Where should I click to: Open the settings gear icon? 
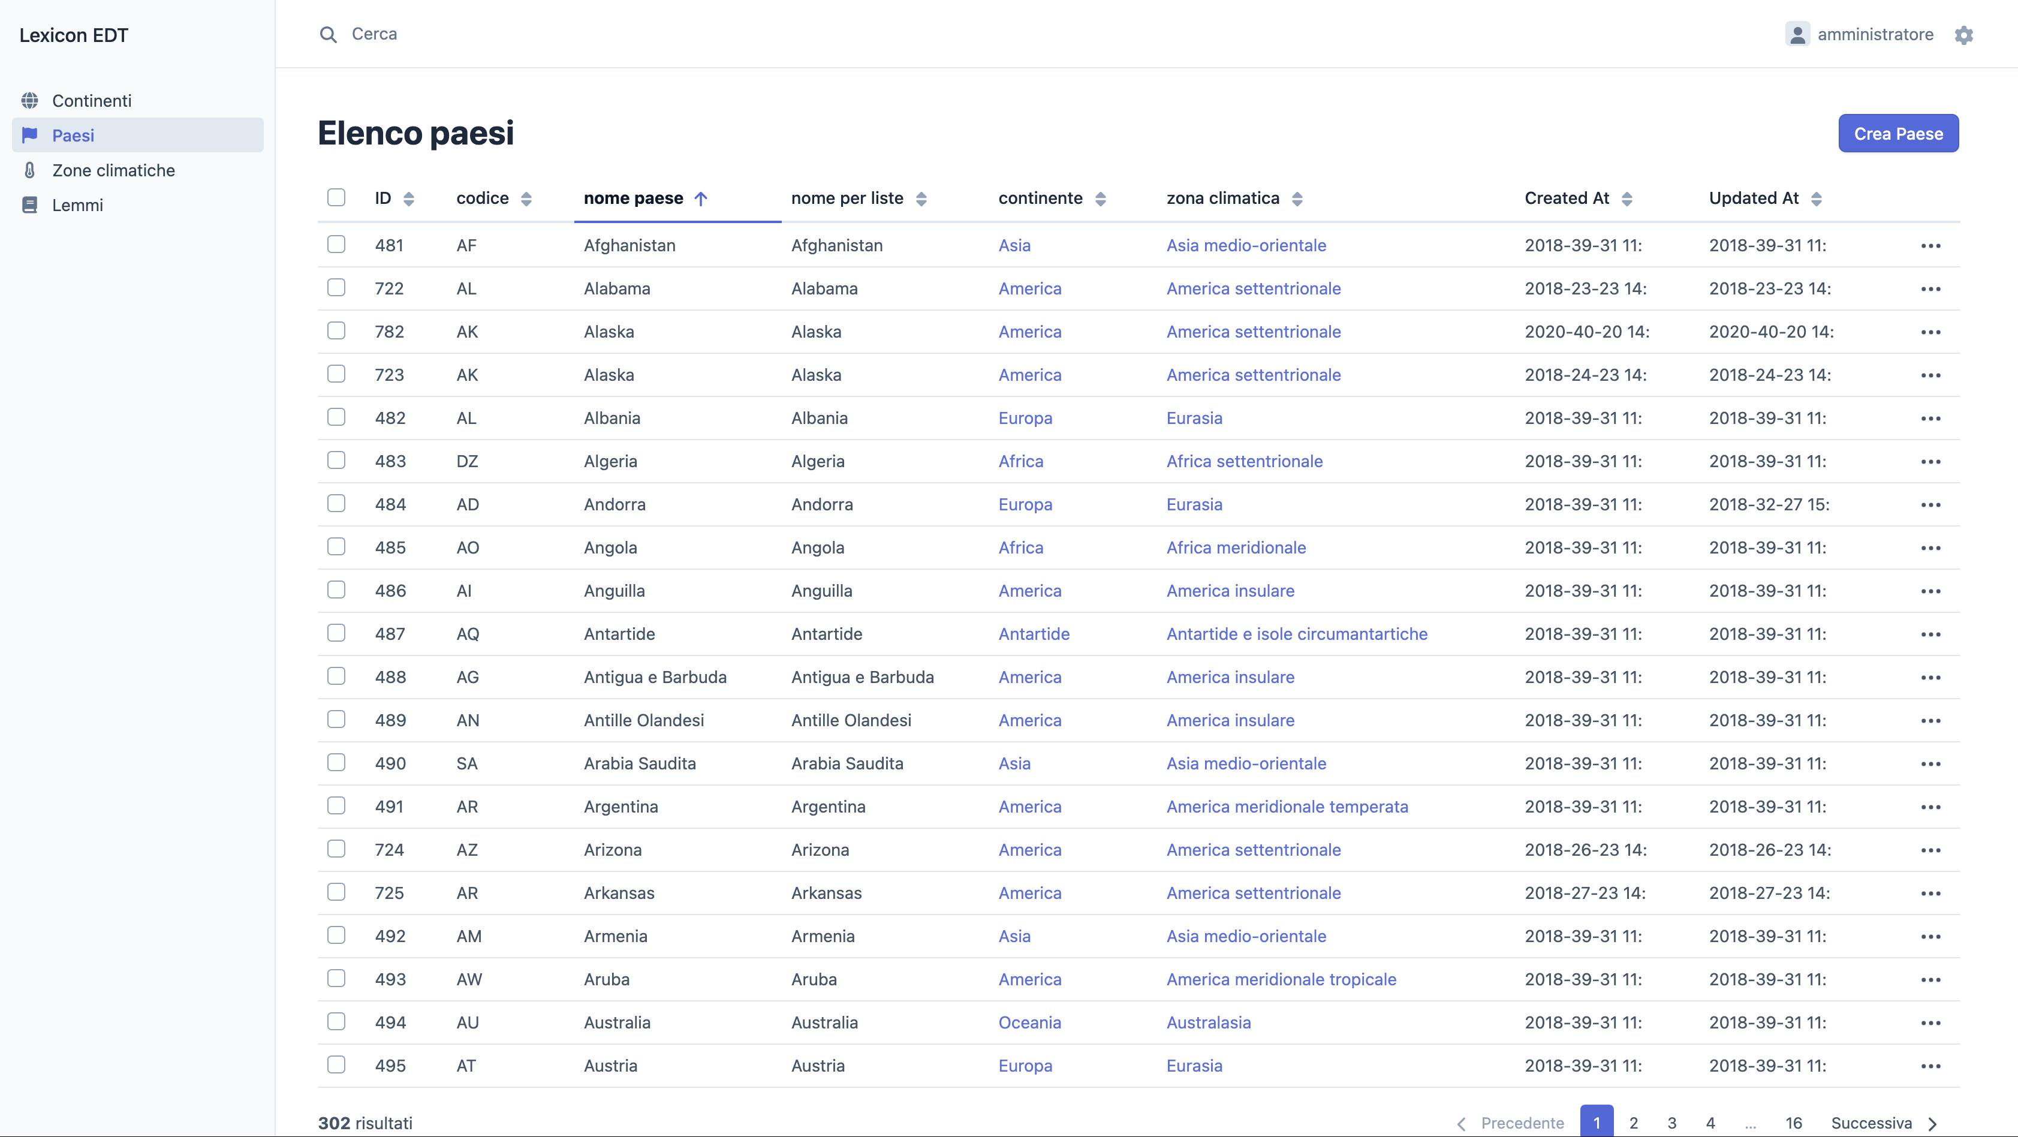tap(1963, 35)
